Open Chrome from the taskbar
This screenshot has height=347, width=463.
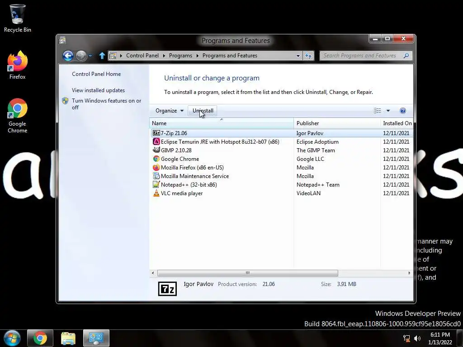[x=40, y=338]
